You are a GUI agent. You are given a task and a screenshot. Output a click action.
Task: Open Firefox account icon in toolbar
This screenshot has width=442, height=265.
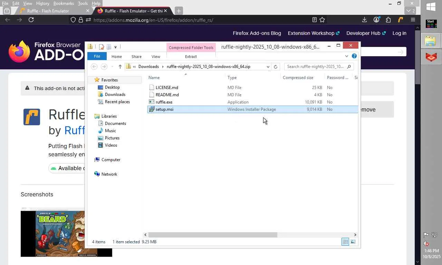tap(376, 20)
